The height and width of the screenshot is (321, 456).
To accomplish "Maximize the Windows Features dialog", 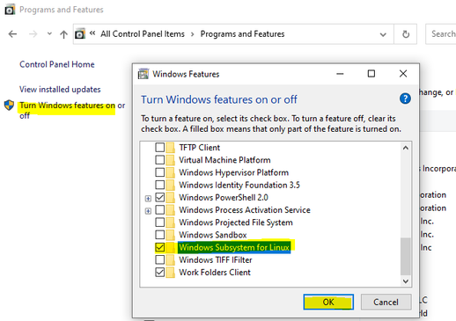I will coord(371,74).
